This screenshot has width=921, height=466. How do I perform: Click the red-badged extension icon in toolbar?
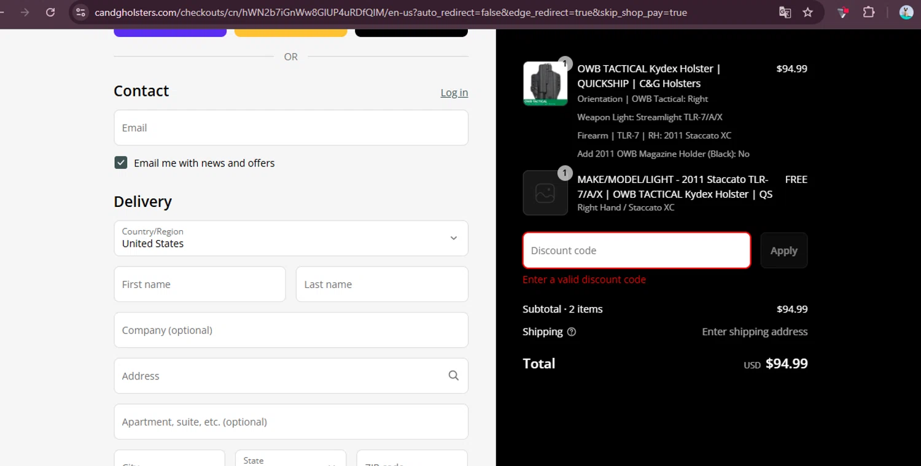(843, 12)
